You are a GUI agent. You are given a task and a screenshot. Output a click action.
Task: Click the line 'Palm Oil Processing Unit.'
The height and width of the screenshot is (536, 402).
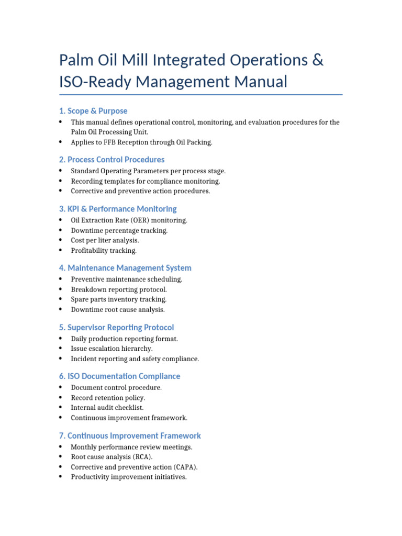(x=109, y=132)
